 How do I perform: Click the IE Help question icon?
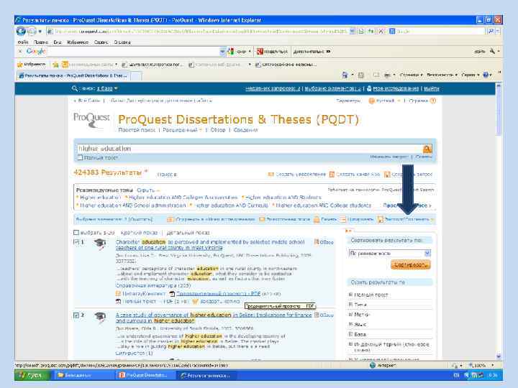[x=486, y=75]
